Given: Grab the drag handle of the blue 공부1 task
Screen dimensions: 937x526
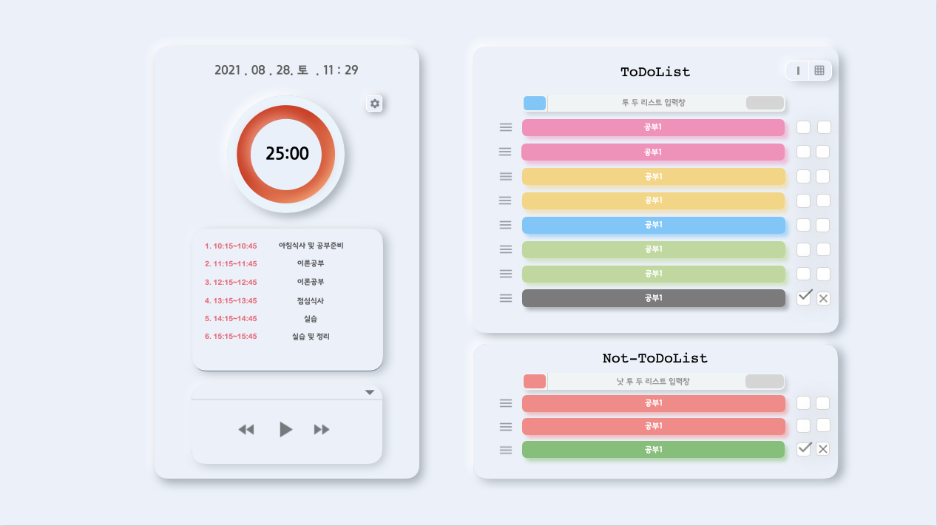Looking at the screenshot, I should click(506, 225).
